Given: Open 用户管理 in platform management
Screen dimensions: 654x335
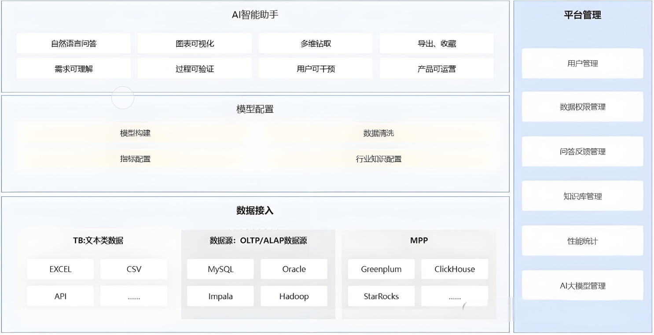Looking at the screenshot, I should (582, 63).
